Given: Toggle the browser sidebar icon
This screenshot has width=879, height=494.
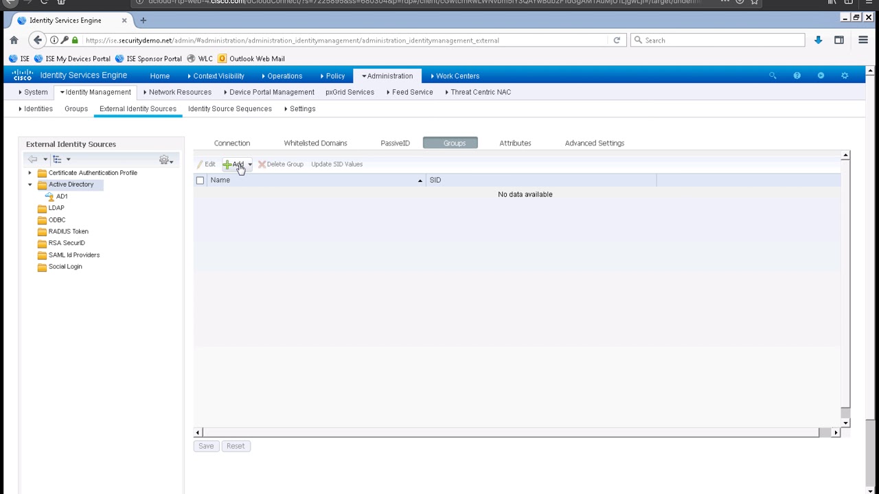Looking at the screenshot, I should click(x=839, y=40).
